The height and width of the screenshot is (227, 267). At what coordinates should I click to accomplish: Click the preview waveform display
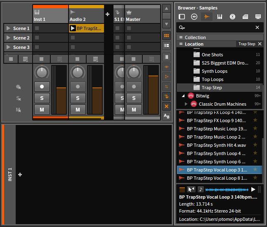click(x=227, y=190)
